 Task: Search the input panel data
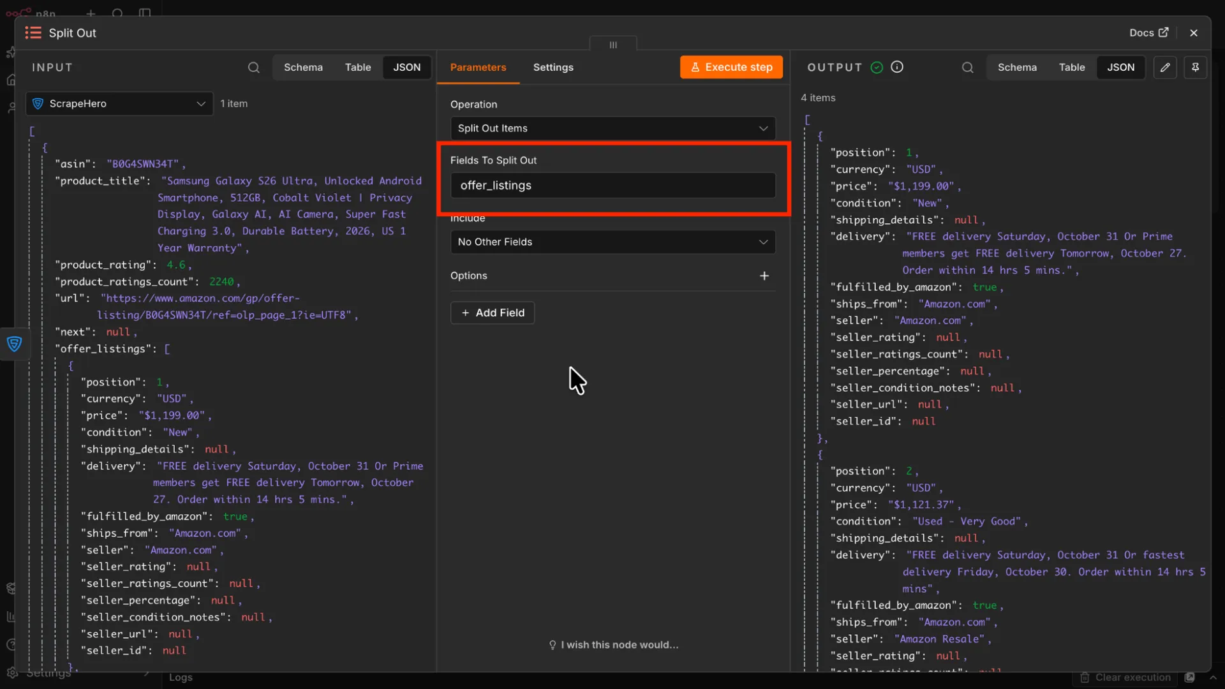click(x=253, y=68)
